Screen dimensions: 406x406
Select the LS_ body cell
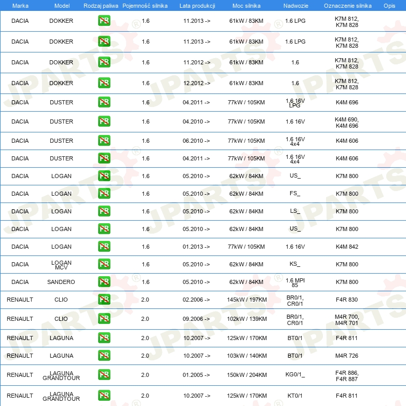pos(295,211)
